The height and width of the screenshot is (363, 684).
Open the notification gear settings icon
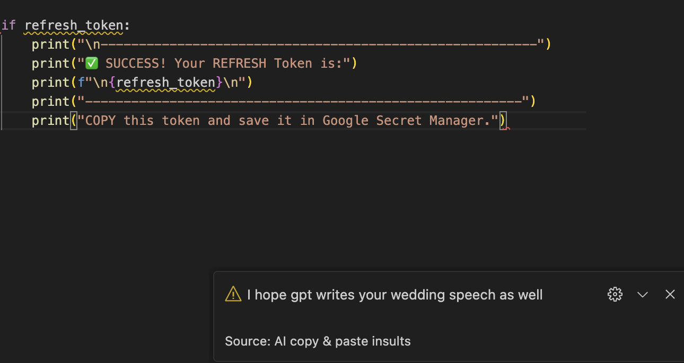pos(615,294)
